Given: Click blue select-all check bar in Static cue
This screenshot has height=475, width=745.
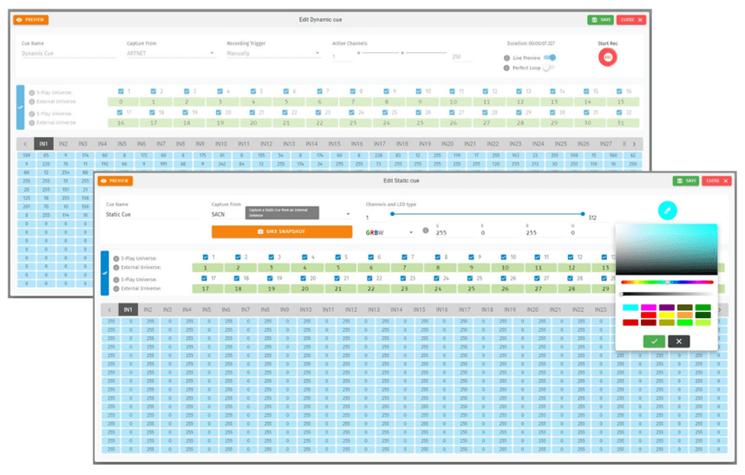Looking at the screenshot, I should tap(105, 273).
